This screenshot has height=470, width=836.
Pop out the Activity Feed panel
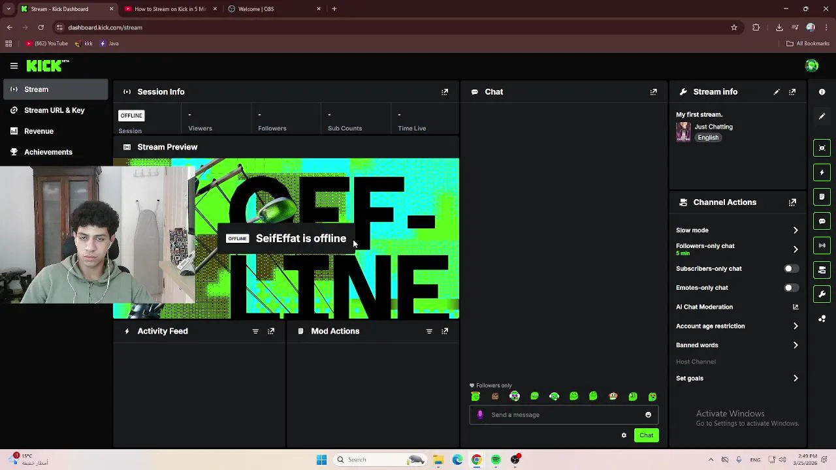(271, 331)
